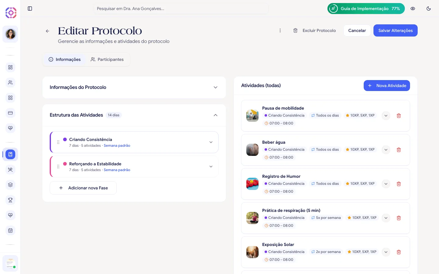Screen dimensions: 439x274
Task: Save with Salvar Alterações button
Action: 395,30
